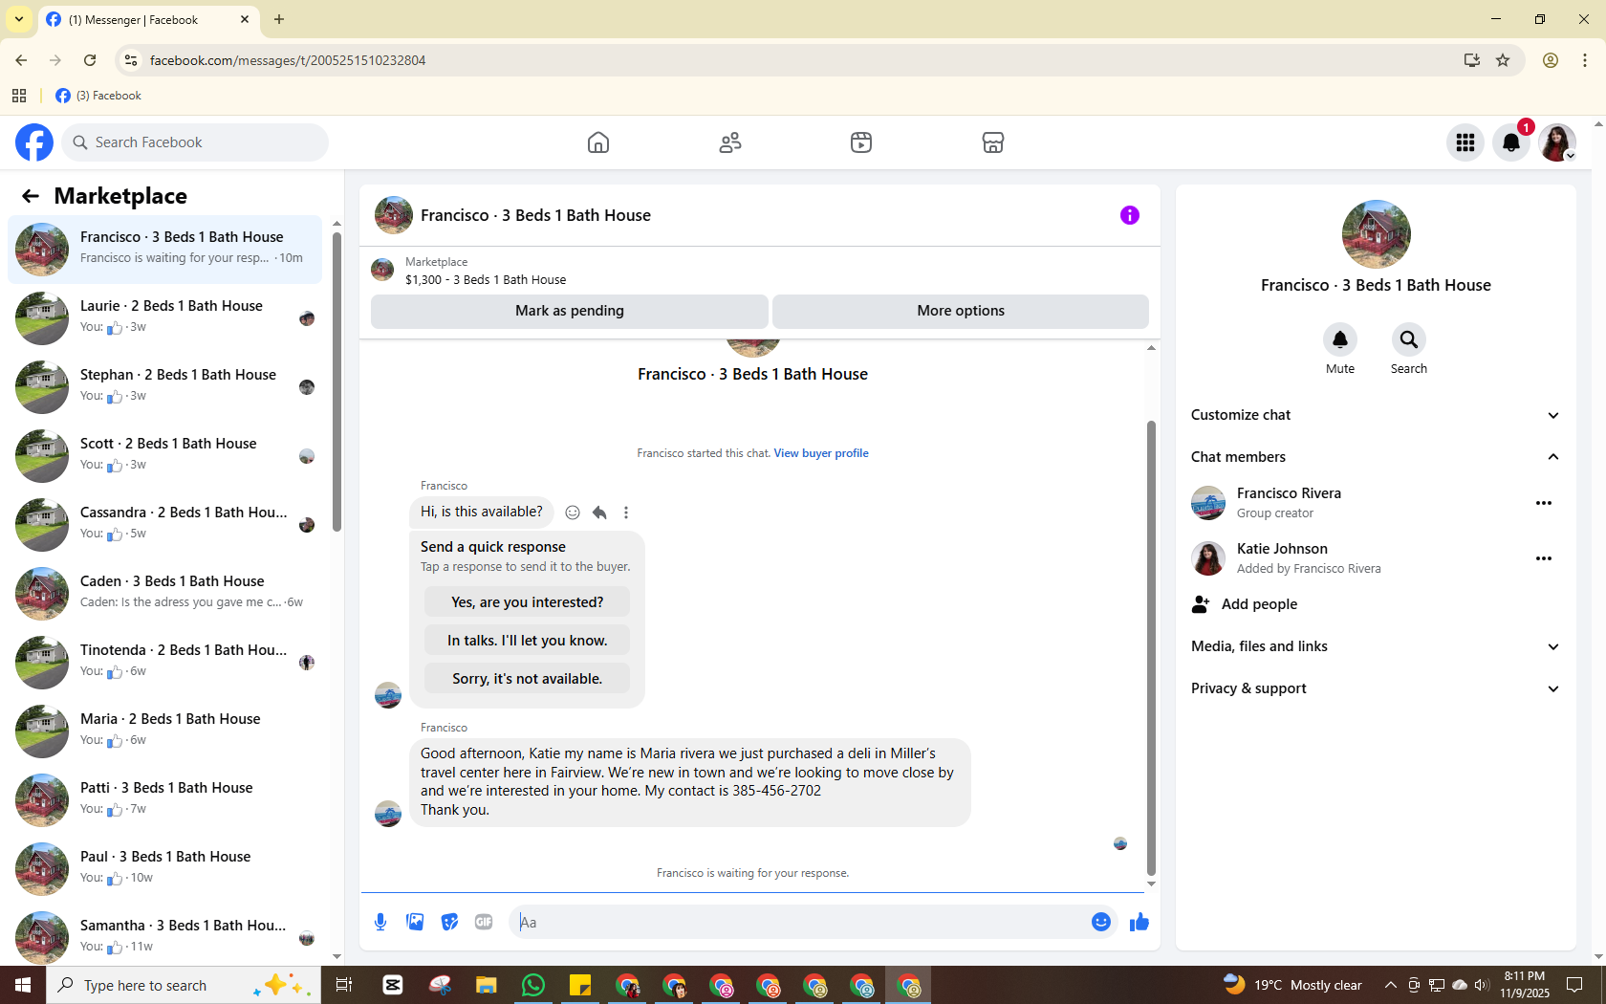Reload the browser page
The height and width of the screenshot is (1004, 1606).
coord(90,60)
